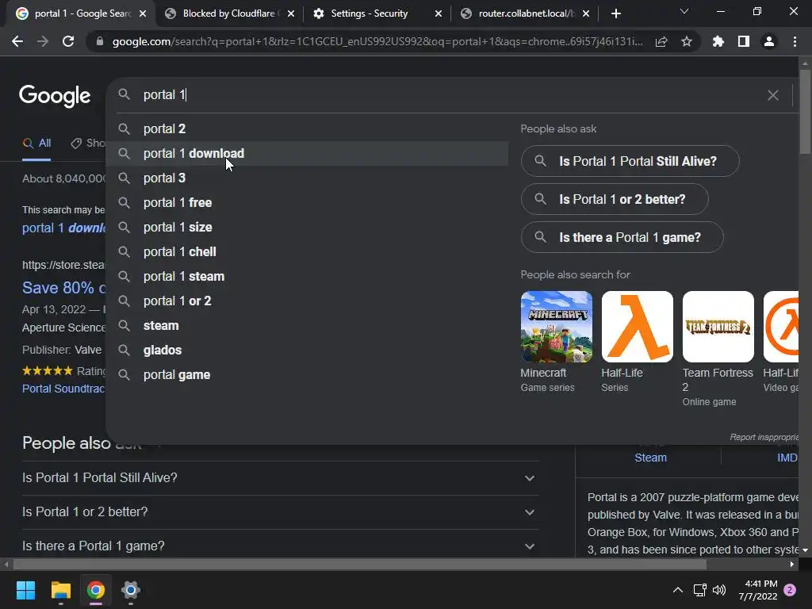Image resolution: width=812 pixels, height=609 pixels.
Task: Close the router.collabnet.local tab
Action: pos(586,13)
